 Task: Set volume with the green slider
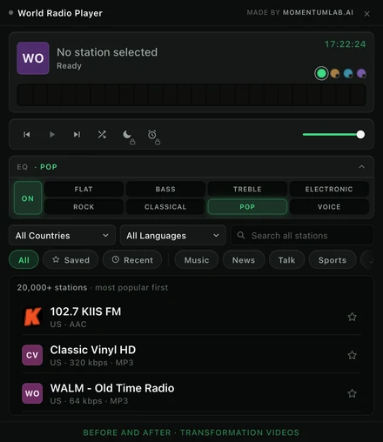point(333,135)
